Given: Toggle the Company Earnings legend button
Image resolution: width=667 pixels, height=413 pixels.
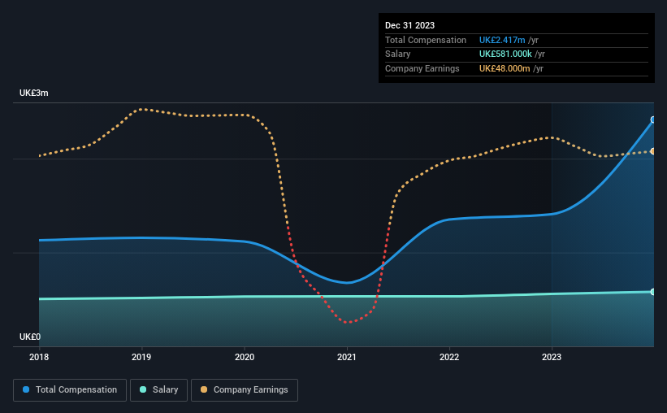Looking at the screenshot, I should tap(245, 390).
